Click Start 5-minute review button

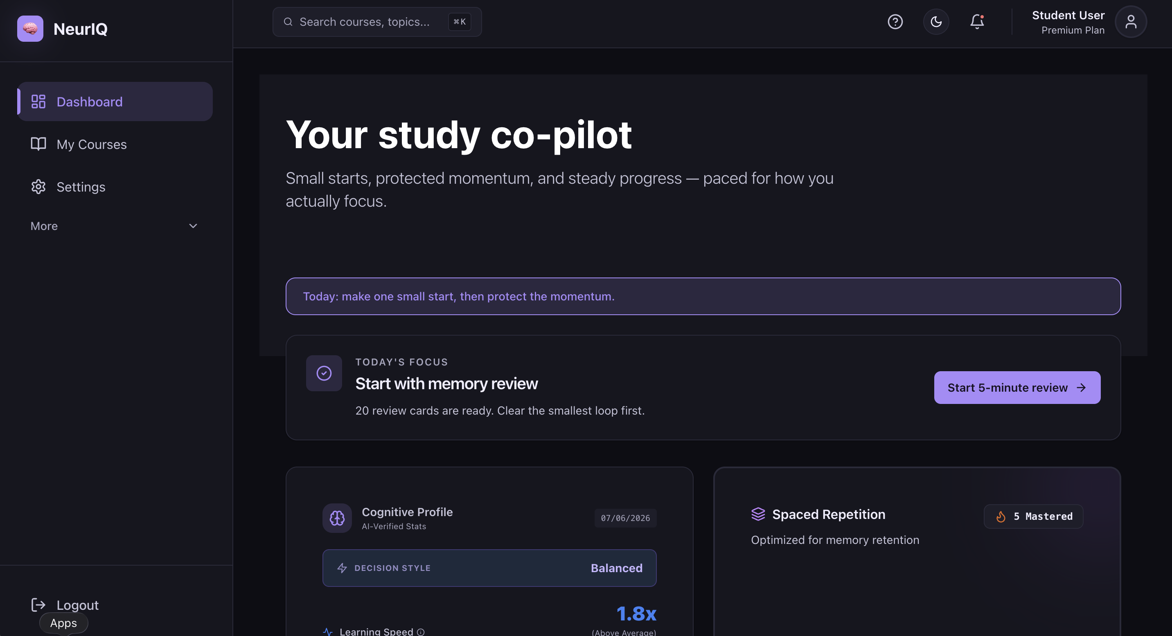[1017, 388]
